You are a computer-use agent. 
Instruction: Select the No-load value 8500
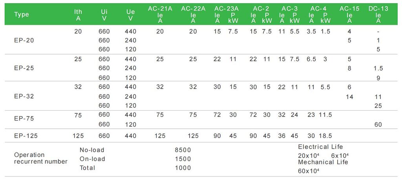pos(183,150)
